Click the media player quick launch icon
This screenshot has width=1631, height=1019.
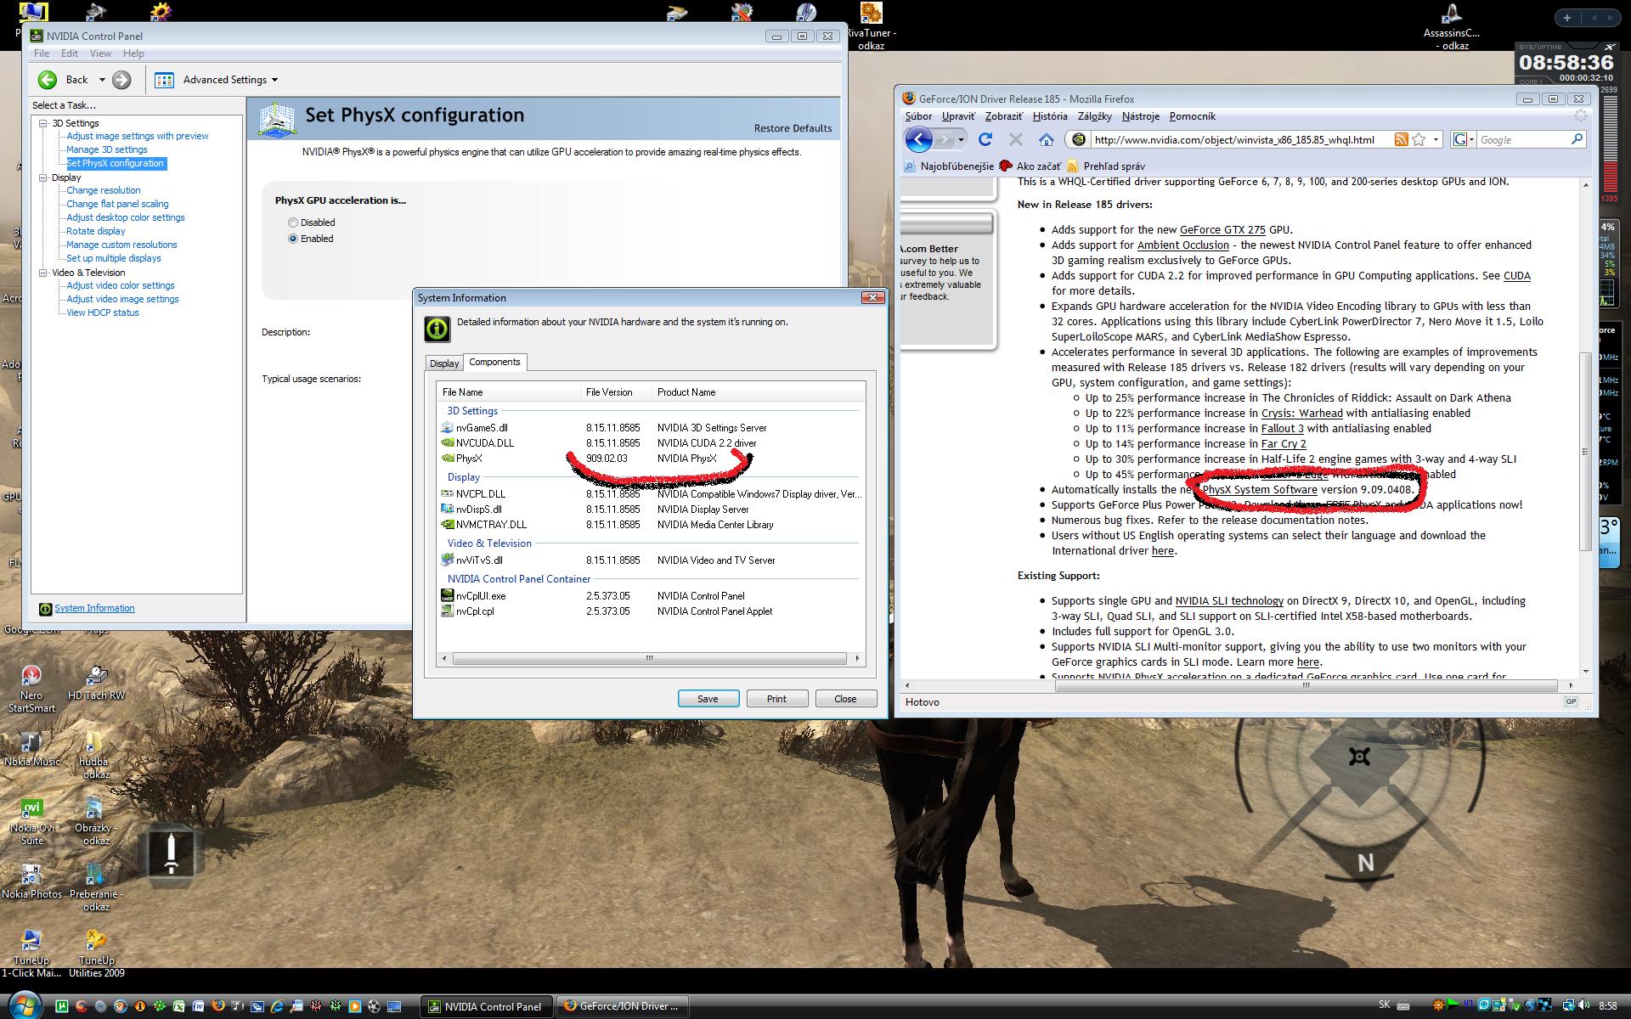(355, 1006)
